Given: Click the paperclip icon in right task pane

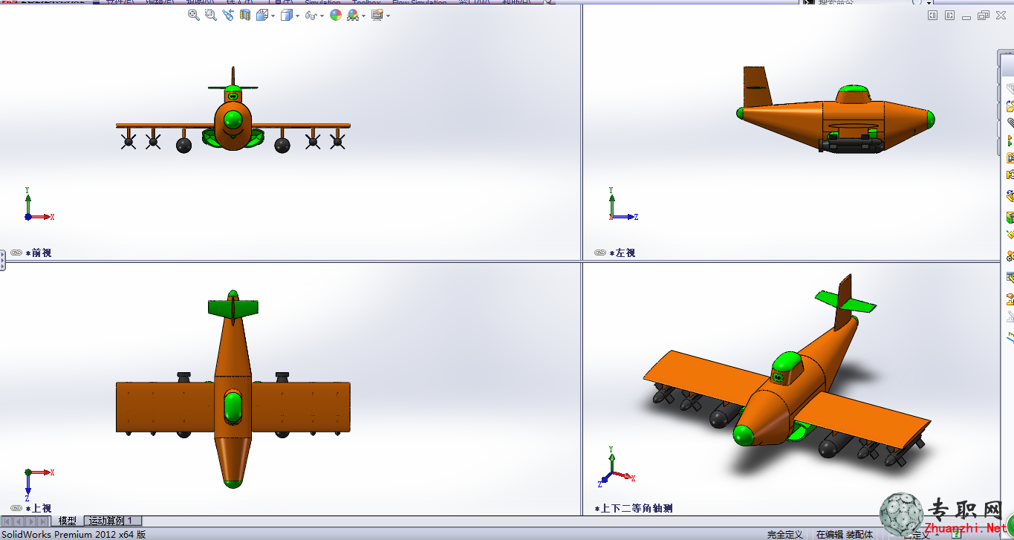Looking at the screenshot, I should click(x=1010, y=123).
